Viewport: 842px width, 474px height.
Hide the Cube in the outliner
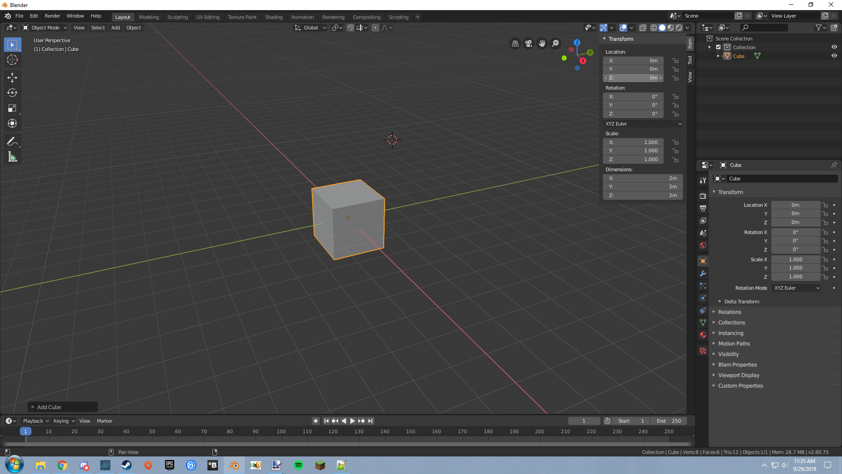coord(834,56)
